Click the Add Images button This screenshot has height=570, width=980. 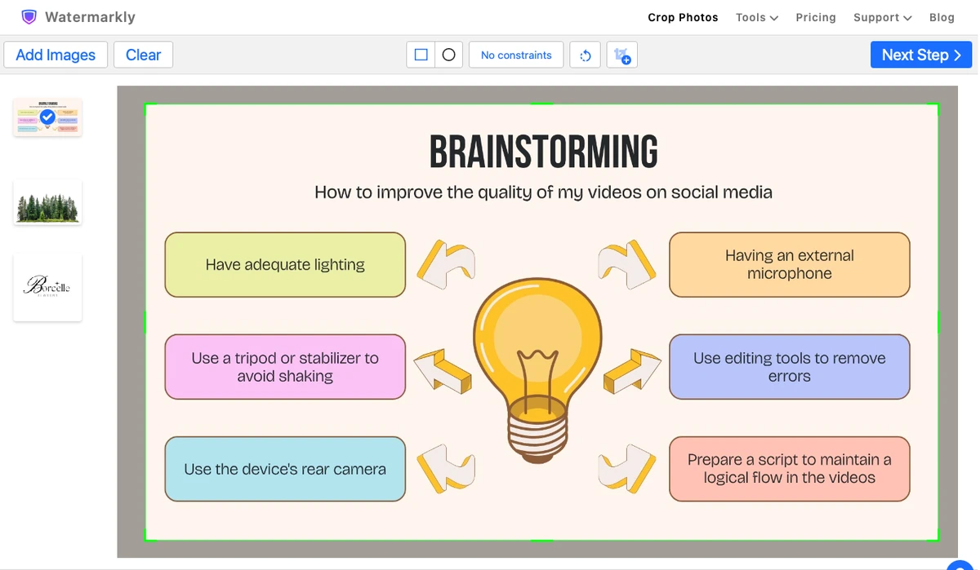click(x=56, y=55)
